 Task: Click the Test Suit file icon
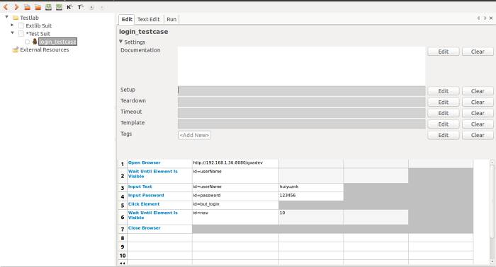tap(21, 33)
